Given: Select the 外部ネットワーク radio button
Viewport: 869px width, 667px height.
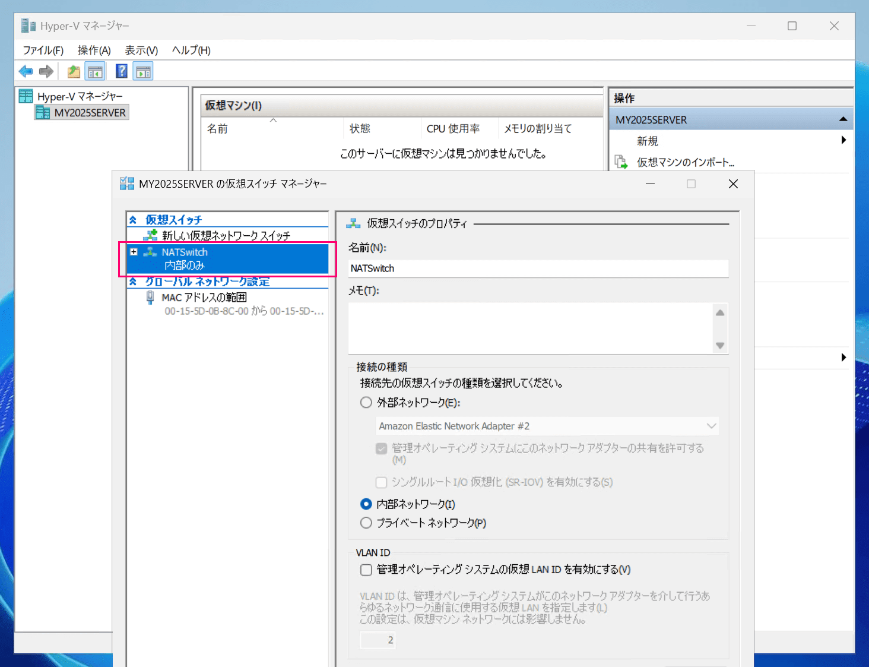Looking at the screenshot, I should 366,402.
